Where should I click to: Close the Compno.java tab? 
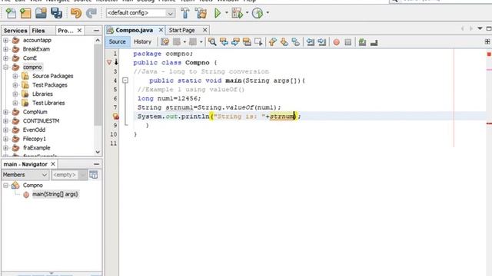click(161, 30)
